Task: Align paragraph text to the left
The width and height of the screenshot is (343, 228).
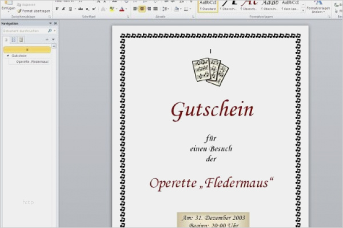Action: coord(135,9)
